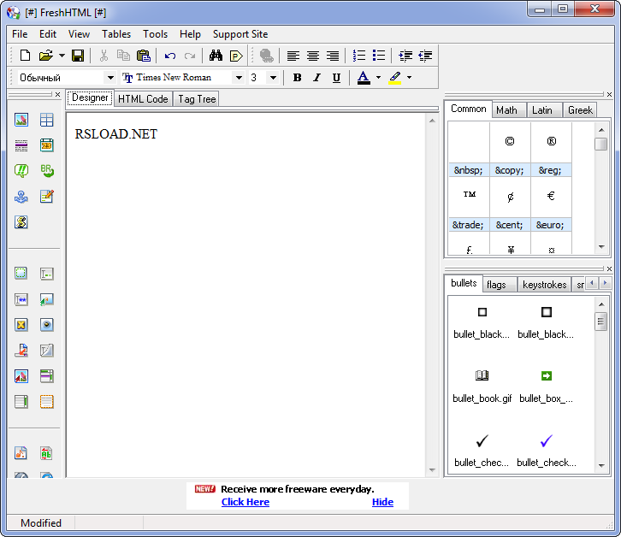Screen dimensions: 621x537
Task: Insert sound note icon in sidebar
Action: click(x=21, y=452)
